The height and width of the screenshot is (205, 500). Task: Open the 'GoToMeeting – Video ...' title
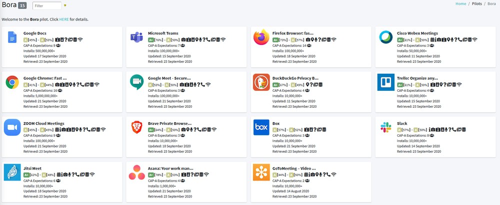tap(294, 169)
